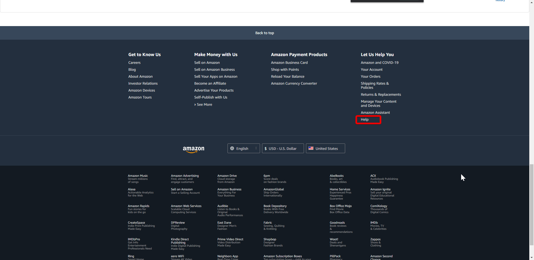Open Fabric footer link
534x260 pixels.
pos(274,226)
